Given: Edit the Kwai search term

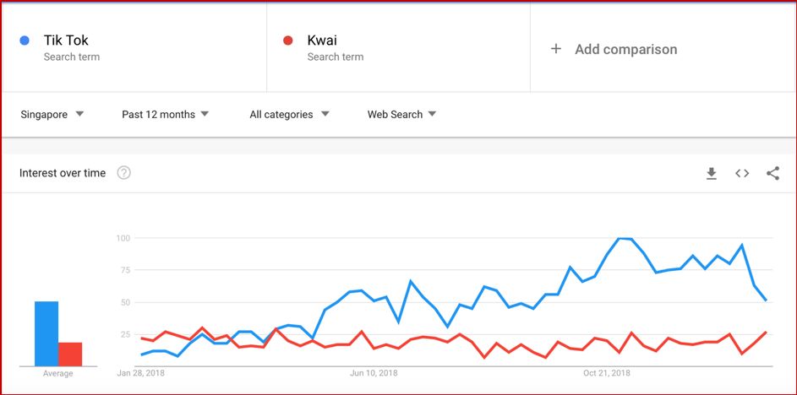Looking at the screenshot, I should [322, 41].
